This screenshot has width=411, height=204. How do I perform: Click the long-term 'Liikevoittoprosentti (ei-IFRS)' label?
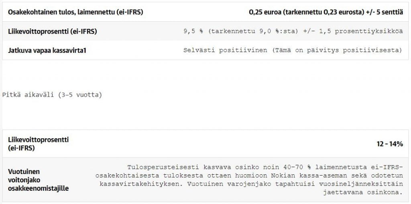click(x=39, y=144)
